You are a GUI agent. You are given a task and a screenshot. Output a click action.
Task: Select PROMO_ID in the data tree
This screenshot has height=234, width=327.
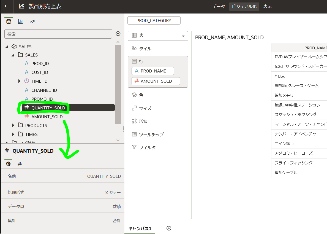[42, 99]
